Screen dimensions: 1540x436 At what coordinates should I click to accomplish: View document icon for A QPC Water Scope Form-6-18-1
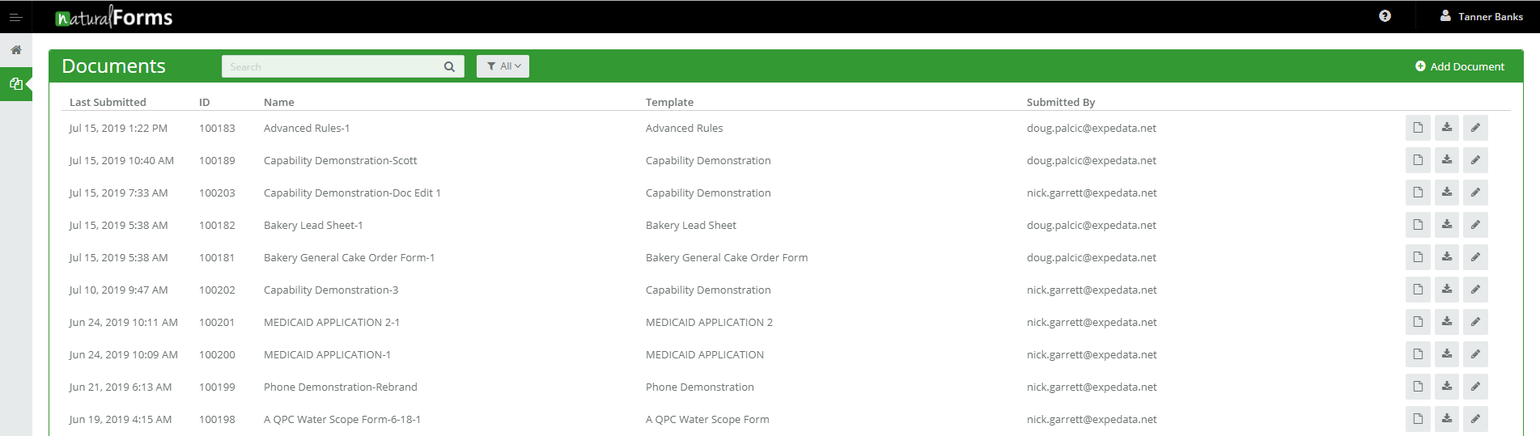click(1418, 419)
